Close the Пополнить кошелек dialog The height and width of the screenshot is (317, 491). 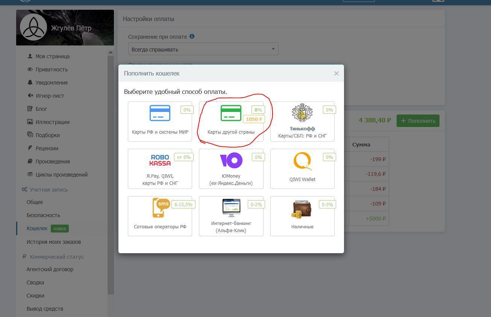pos(336,74)
